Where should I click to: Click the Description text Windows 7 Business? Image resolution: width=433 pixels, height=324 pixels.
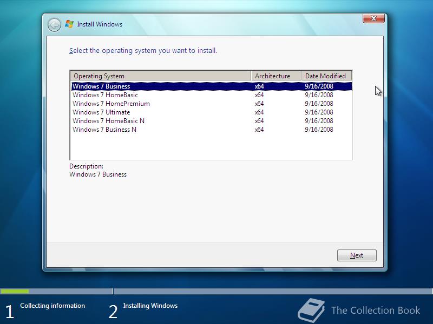click(98, 174)
